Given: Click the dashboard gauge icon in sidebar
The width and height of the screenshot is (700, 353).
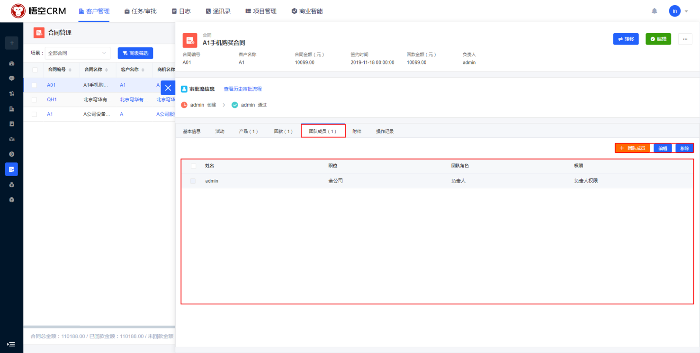Looking at the screenshot, I should coord(12,63).
